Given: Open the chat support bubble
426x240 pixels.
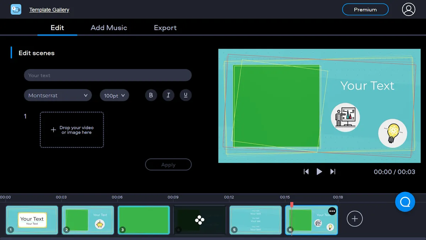Looking at the screenshot, I should pos(405,202).
